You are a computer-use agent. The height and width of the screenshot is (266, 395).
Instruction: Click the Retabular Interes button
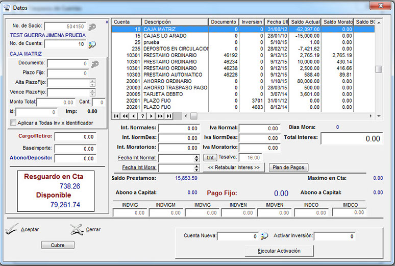click(x=234, y=167)
